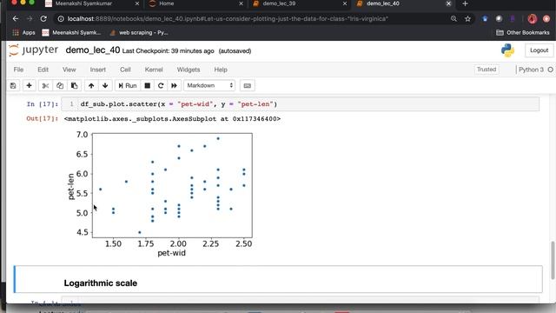Open a new browser tab
This screenshot has height=313, width=556.
click(x=465, y=3)
